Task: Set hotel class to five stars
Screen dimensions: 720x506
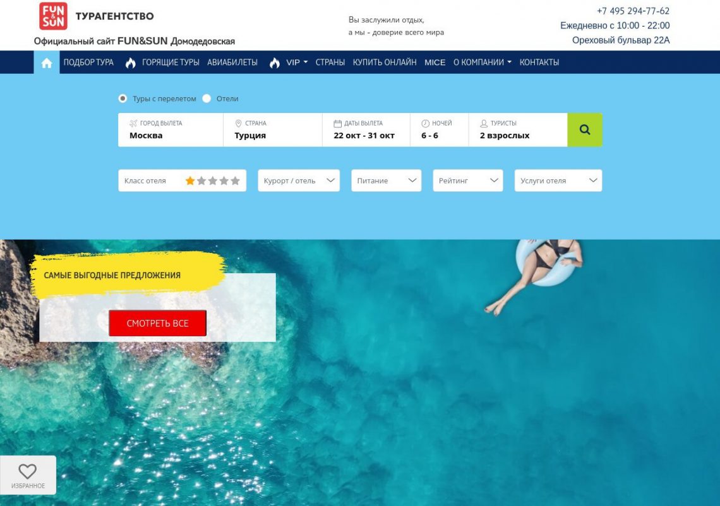Action: coord(235,181)
